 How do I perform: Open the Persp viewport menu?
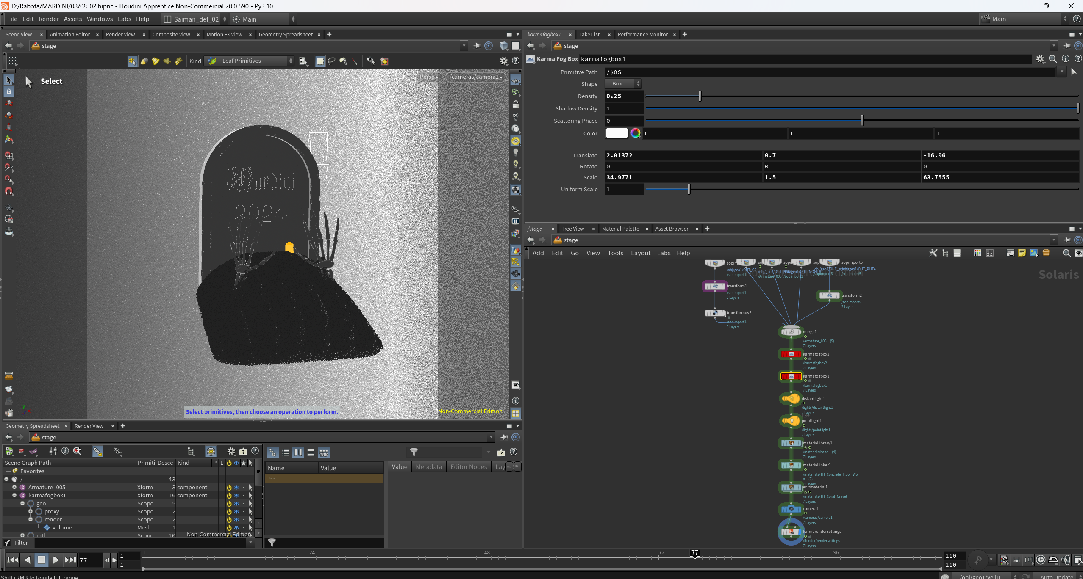click(429, 77)
